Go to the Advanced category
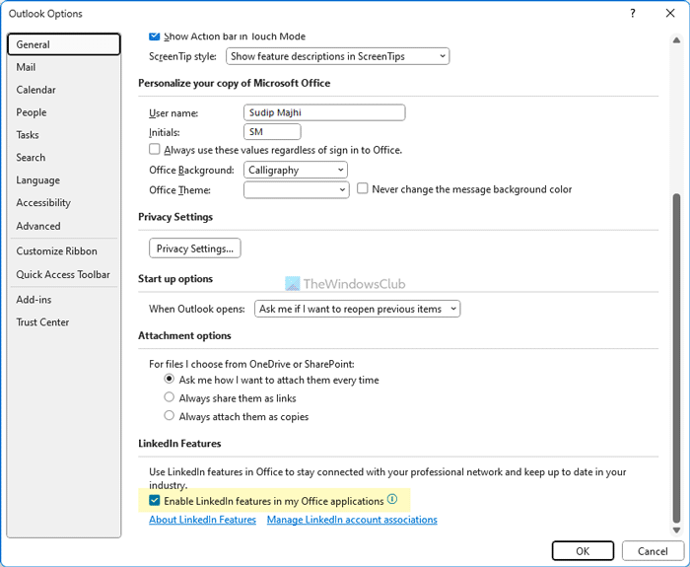Screen dimensions: 690x567 [x=38, y=226]
